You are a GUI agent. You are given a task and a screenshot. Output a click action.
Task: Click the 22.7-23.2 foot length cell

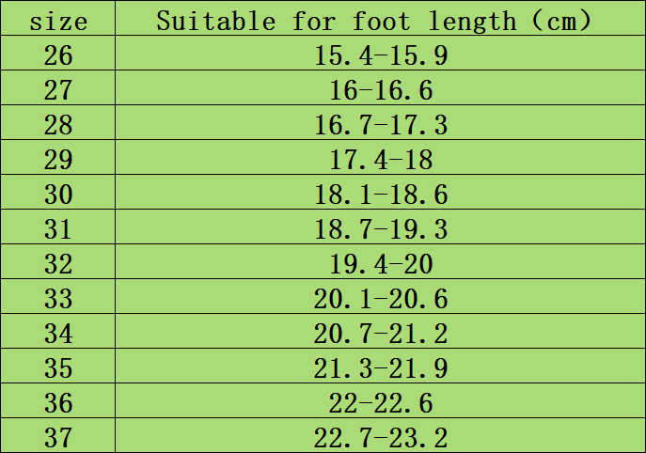point(381,437)
